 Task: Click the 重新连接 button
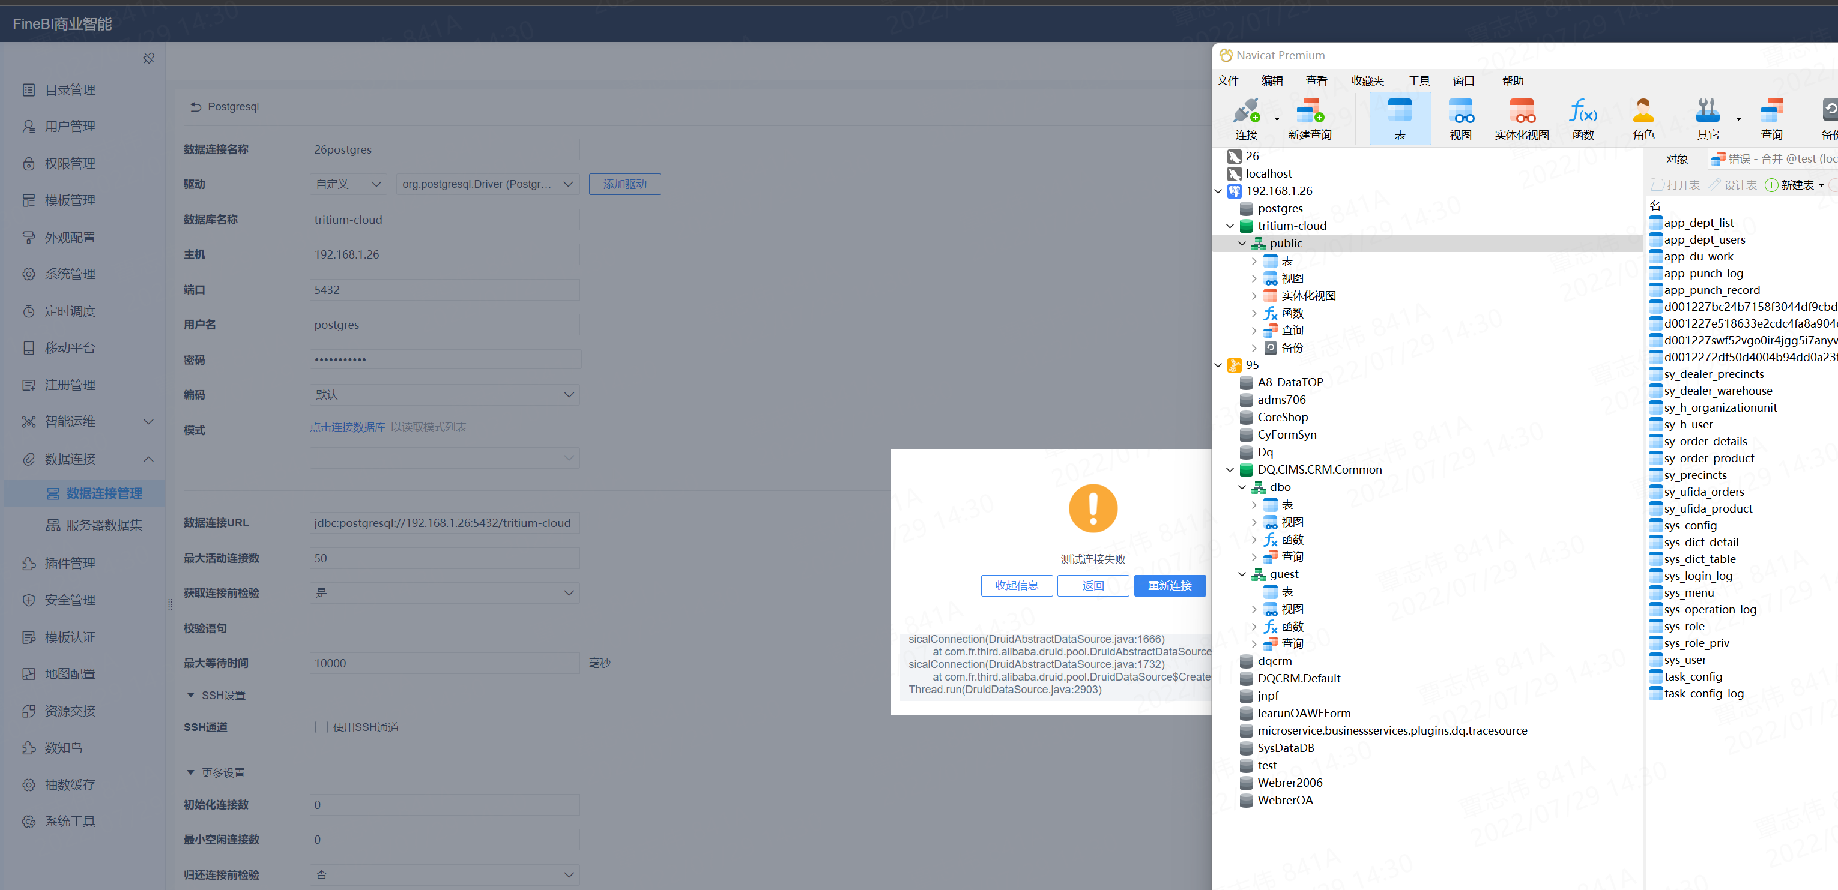(x=1170, y=586)
